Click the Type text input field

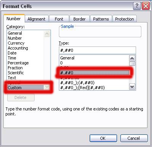coord(97,50)
